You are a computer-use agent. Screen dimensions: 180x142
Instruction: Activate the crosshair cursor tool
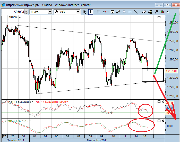91,12
